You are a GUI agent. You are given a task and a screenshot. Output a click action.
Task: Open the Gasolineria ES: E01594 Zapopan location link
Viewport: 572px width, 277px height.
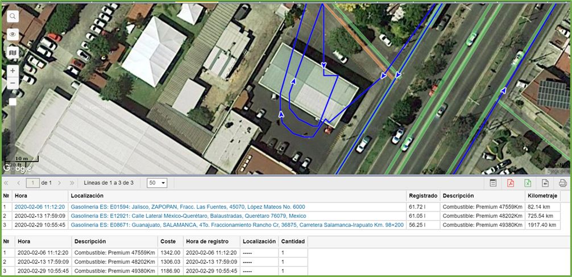(187, 207)
